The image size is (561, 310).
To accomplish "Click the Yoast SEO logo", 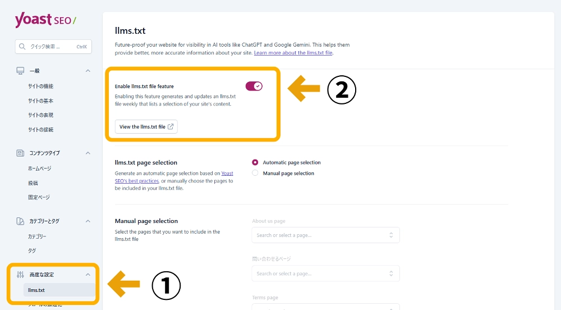I will [x=45, y=20].
